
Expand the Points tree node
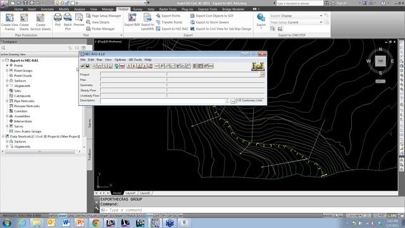point(7,65)
